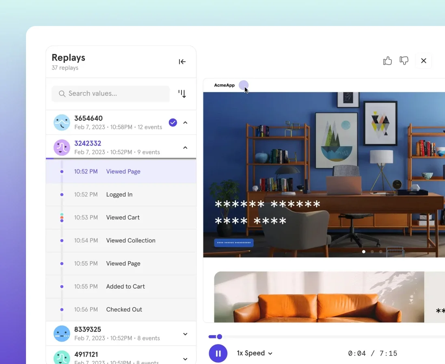Click the 37 replays count text
Viewport: 445px width, 364px height.
pyautogui.click(x=65, y=67)
